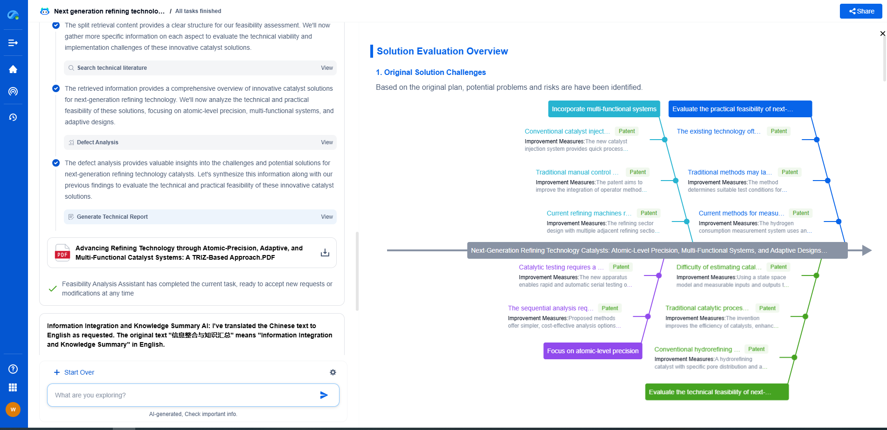Focus the 'What are you exploring?' input
The width and height of the screenshot is (887, 430).
point(182,395)
